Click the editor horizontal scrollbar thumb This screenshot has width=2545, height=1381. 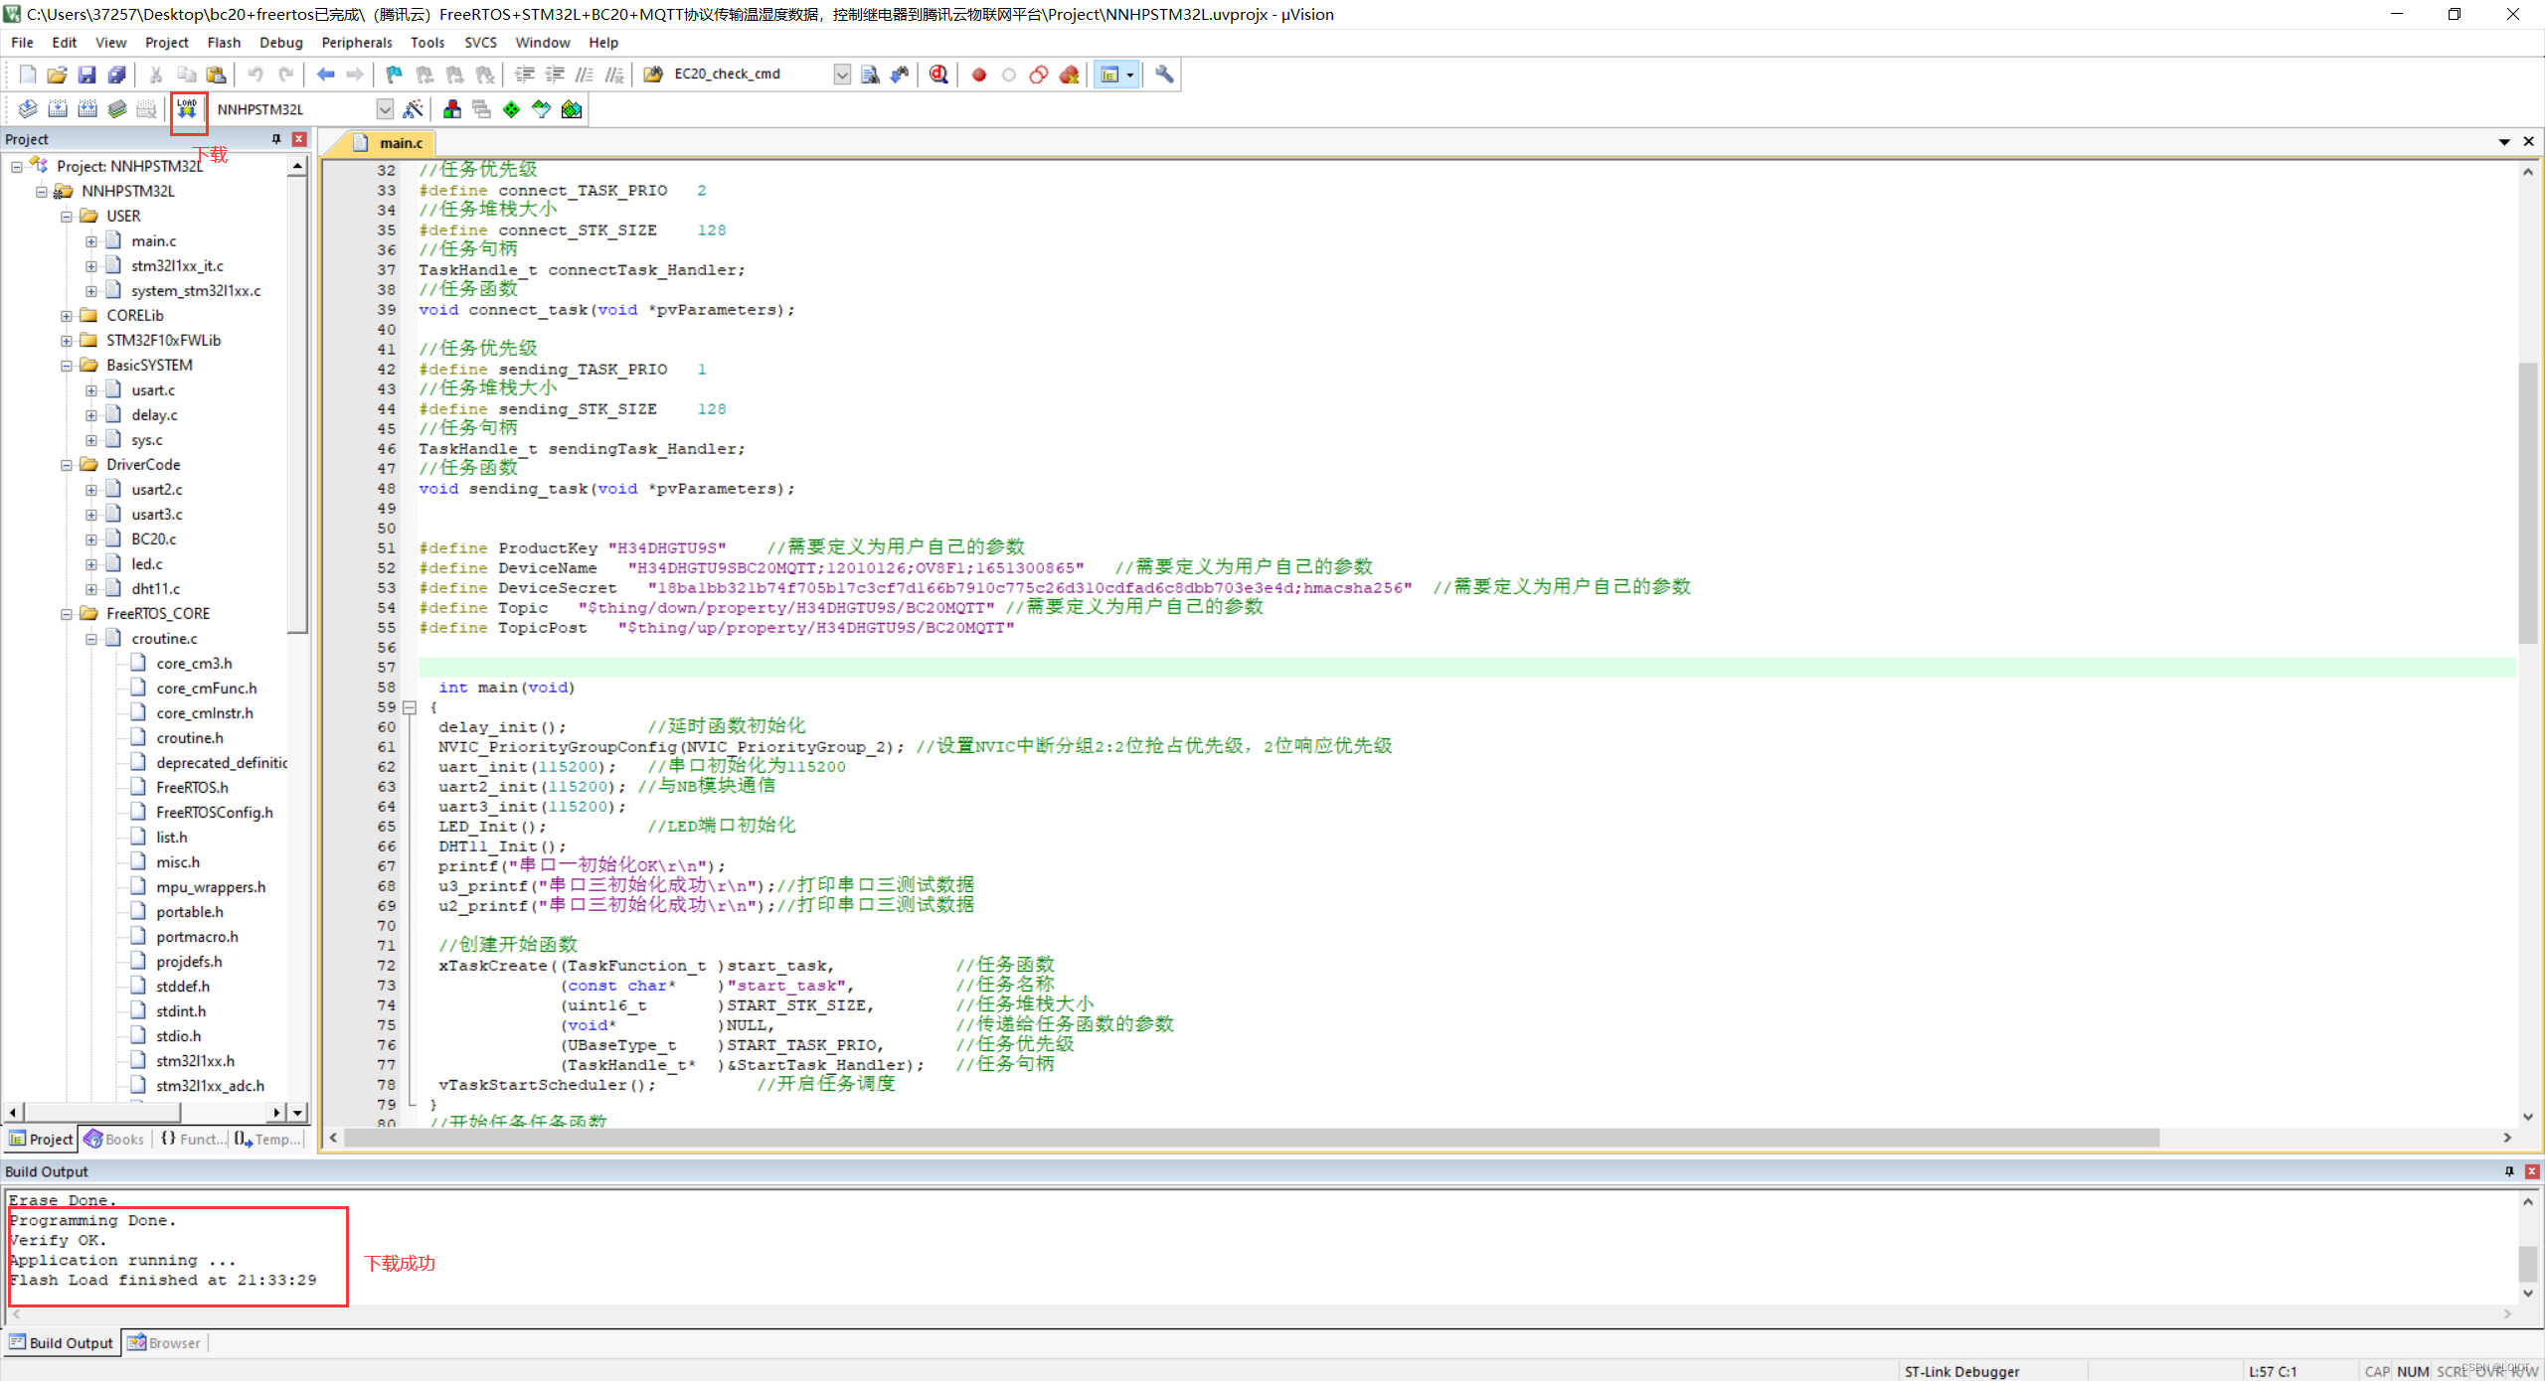(x=1253, y=1138)
